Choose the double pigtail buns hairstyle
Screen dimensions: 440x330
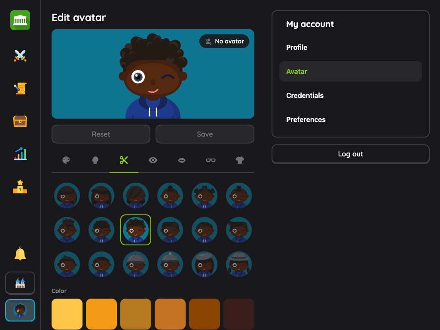pos(205,196)
